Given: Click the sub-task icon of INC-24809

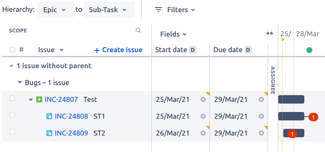Looking at the screenshot, I should click(x=49, y=133).
